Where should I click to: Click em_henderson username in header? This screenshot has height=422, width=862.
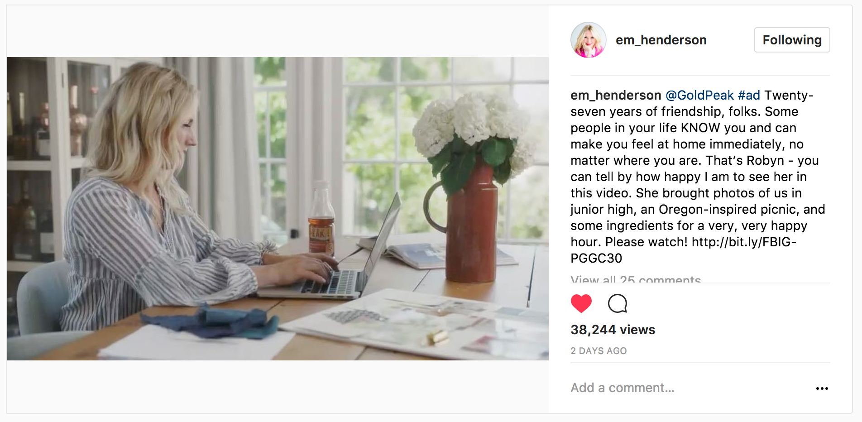pyautogui.click(x=661, y=40)
